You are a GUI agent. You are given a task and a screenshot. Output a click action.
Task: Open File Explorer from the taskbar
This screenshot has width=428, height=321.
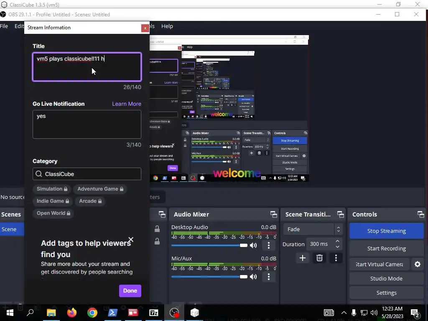51,313
